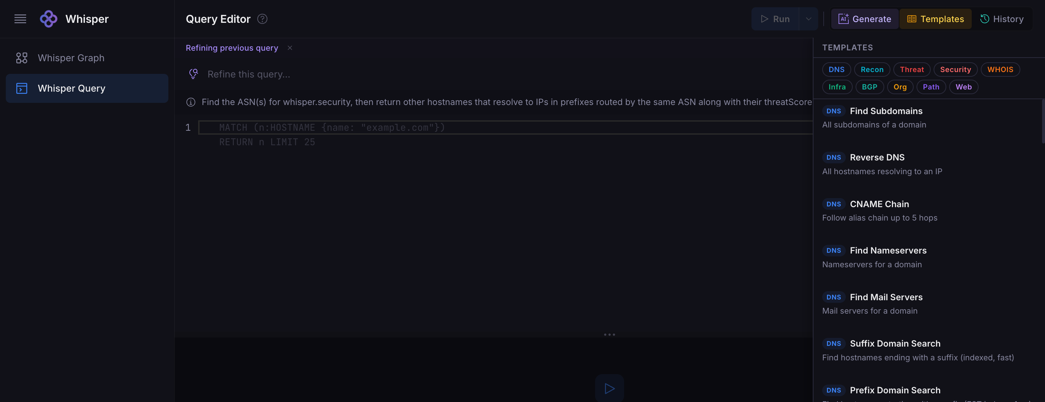Click the Run button
Image resolution: width=1045 pixels, height=402 pixels.
tap(776, 18)
